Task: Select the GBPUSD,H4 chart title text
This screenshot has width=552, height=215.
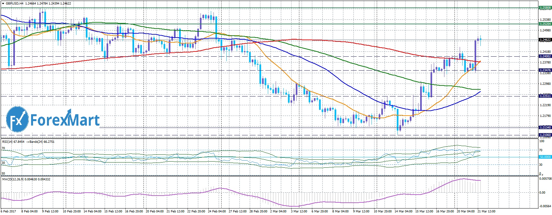Action: click(14, 4)
